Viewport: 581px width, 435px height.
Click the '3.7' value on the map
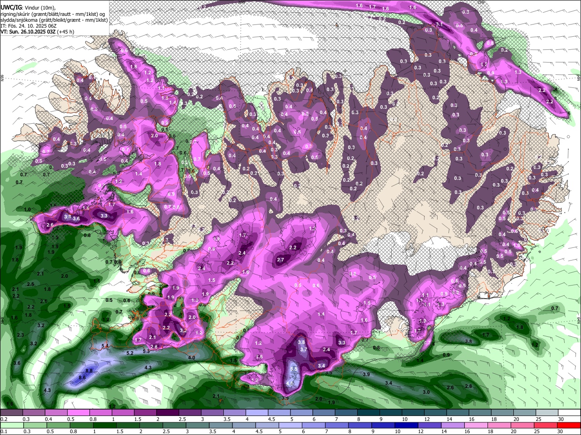(304, 350)
